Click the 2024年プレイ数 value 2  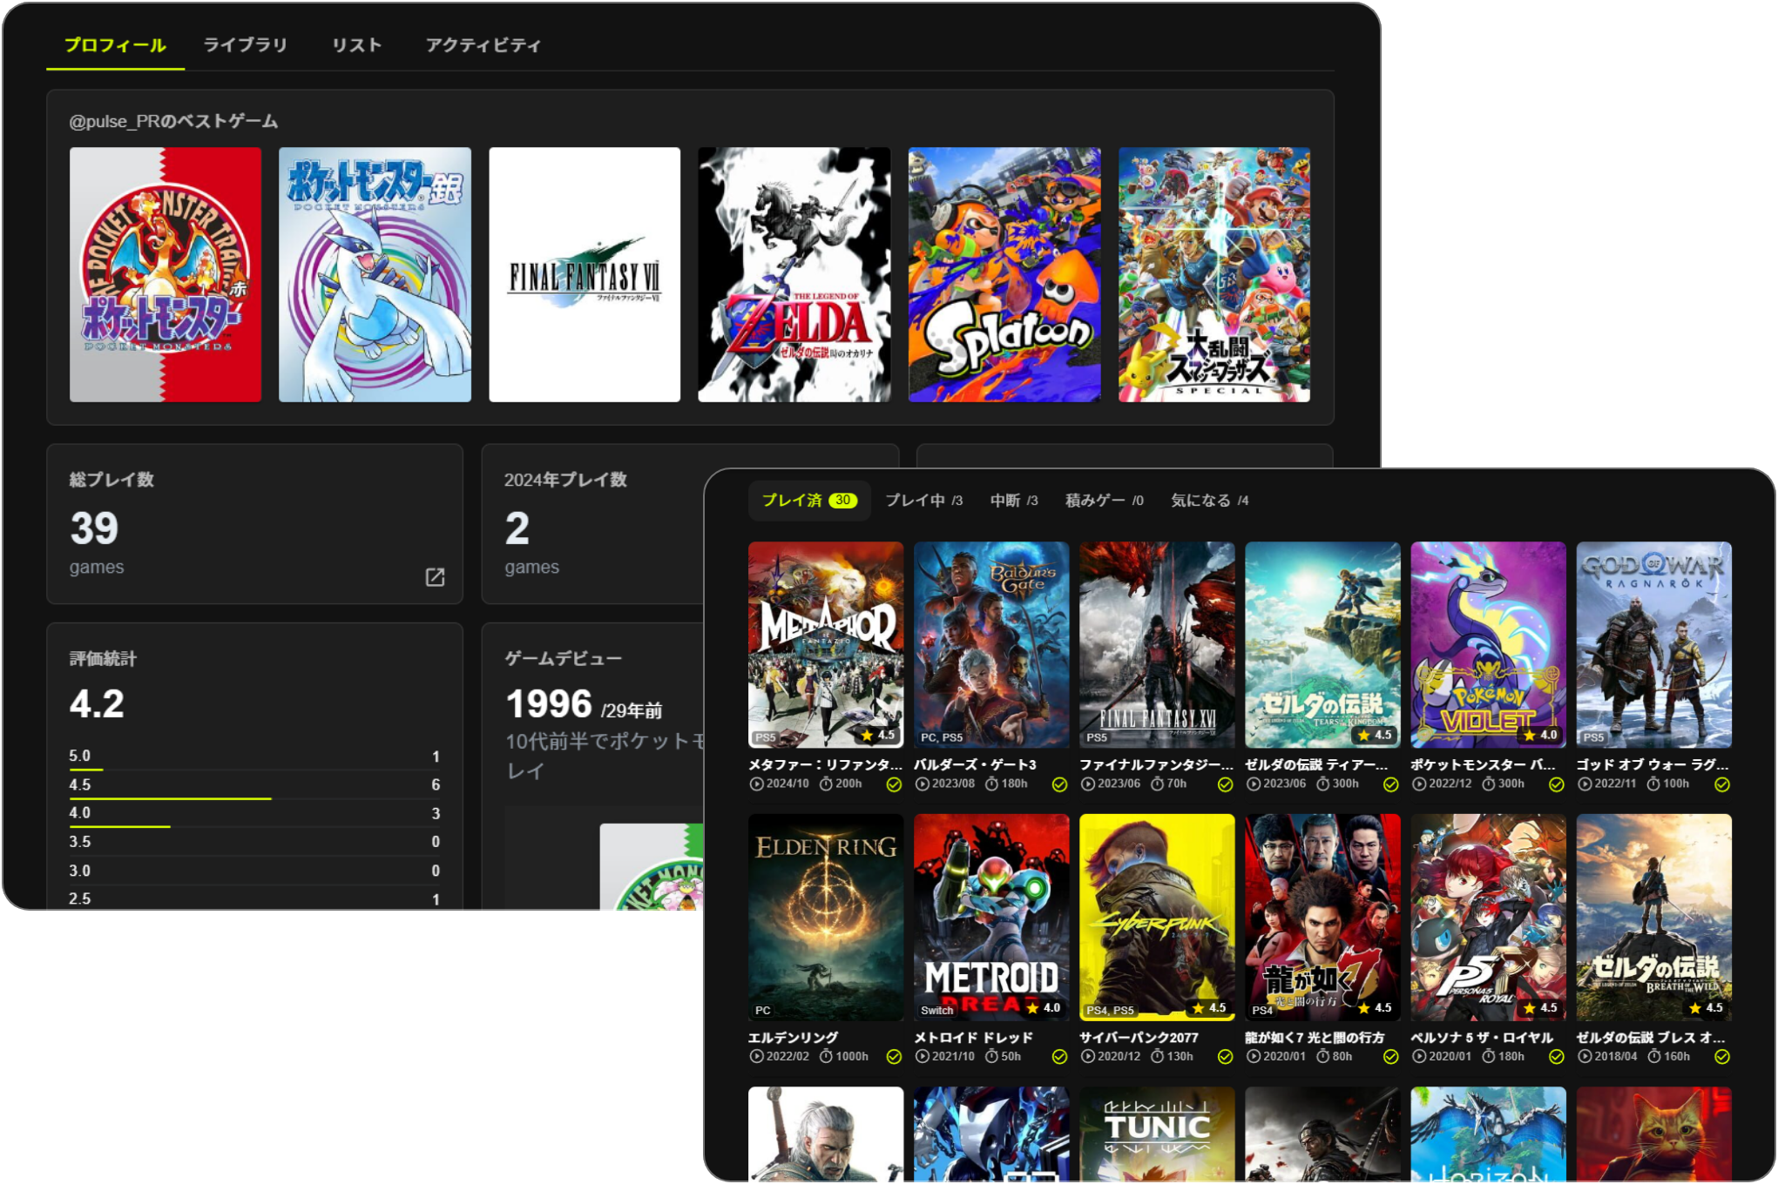tap(517, 528)
